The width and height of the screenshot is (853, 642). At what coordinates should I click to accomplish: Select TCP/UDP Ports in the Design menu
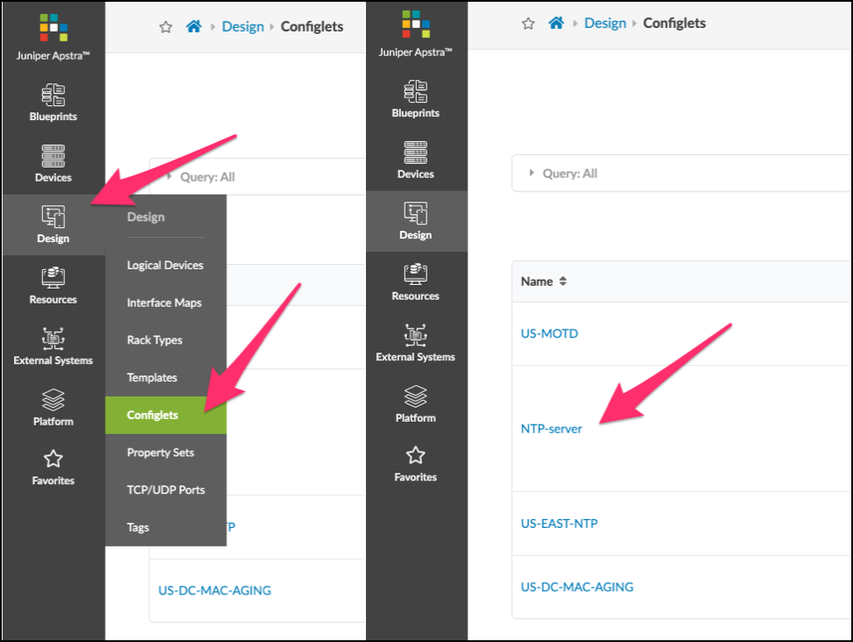coord(166,490)
